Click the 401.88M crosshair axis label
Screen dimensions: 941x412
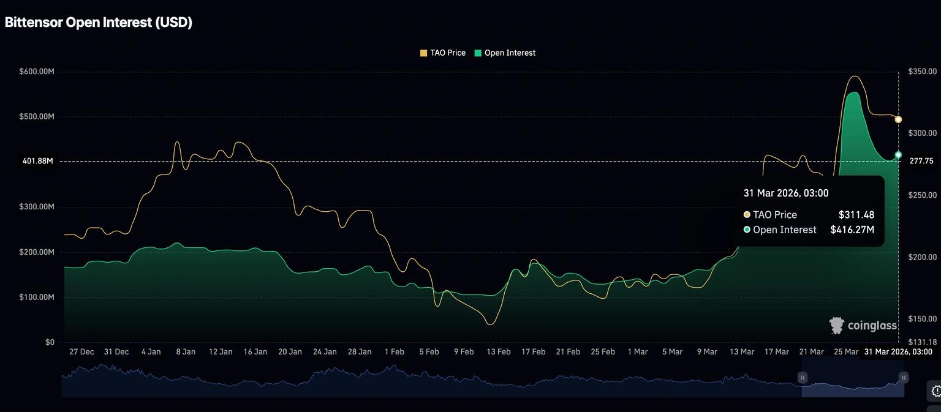[x=37, y=162]
